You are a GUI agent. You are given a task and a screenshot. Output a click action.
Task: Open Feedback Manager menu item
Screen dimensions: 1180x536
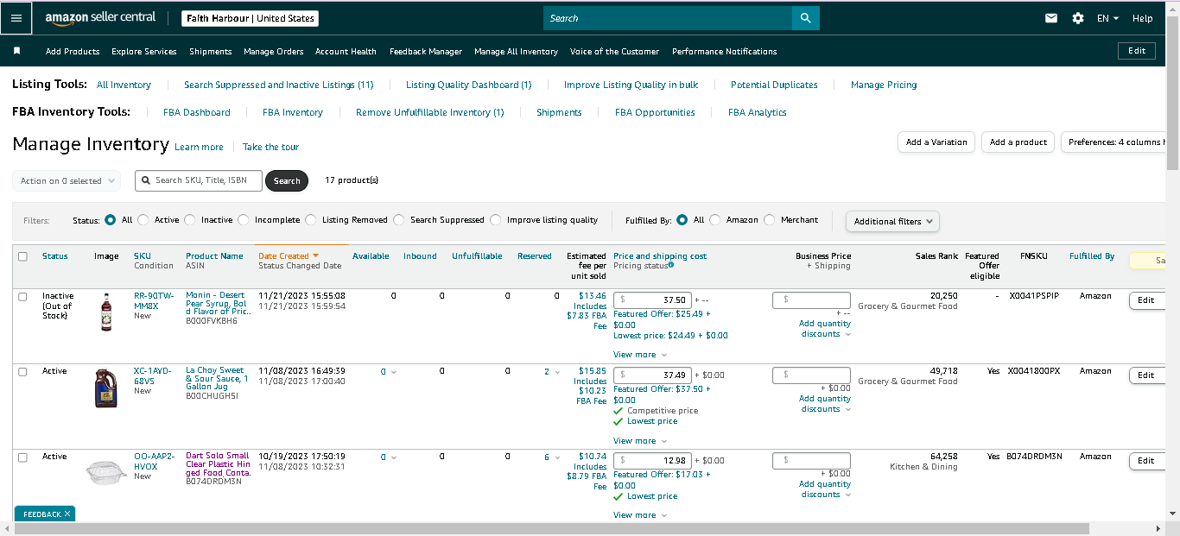(x=426, y=52)
